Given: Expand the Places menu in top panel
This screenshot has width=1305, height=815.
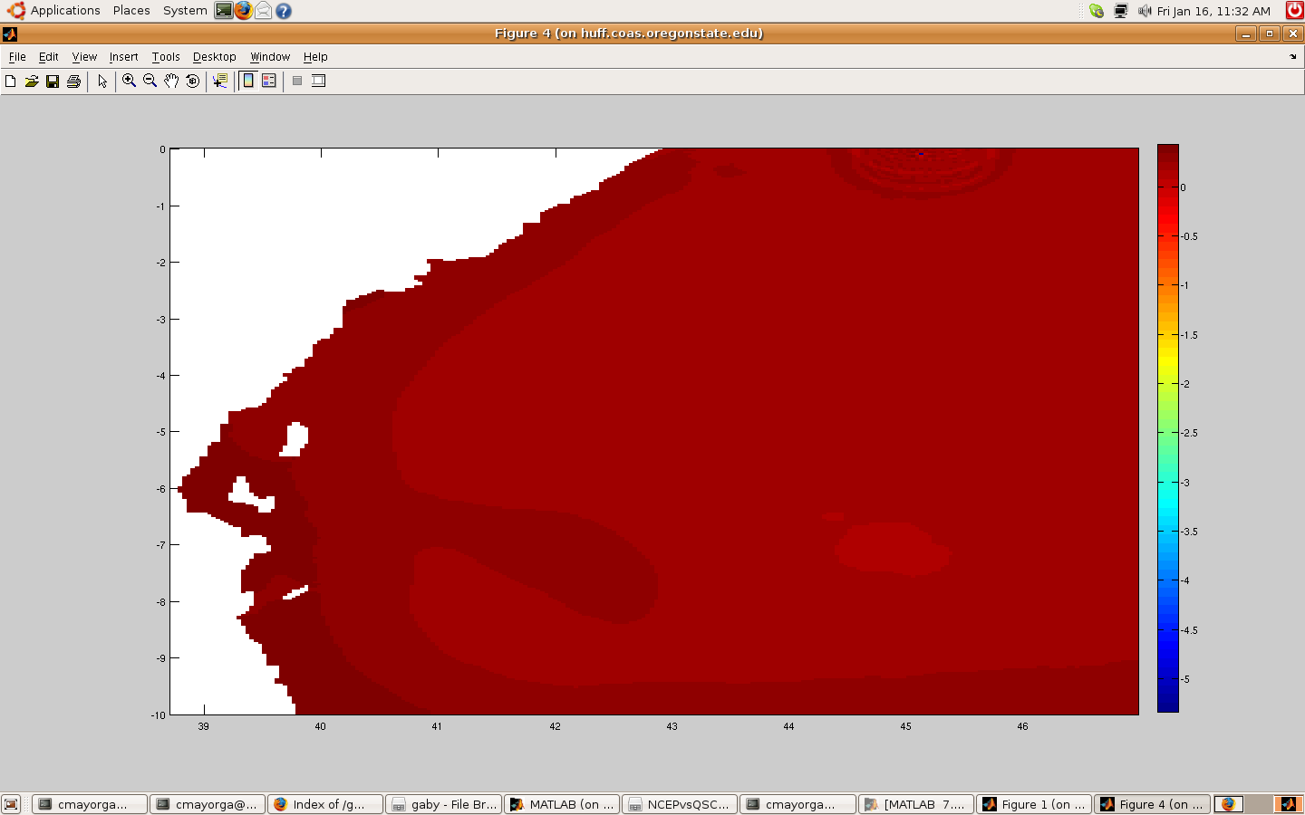Looking at the screenshot, I should pos(131,11).
